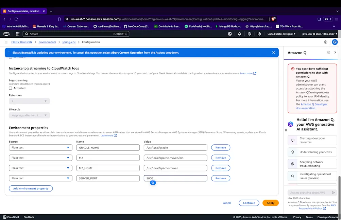Click the Amazon Q panel resize handle
Image resolution: width=341 pixels, height=220 pixels.
pos(286,130)
